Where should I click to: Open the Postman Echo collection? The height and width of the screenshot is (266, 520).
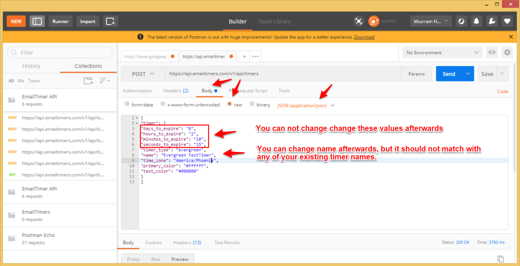tap(60, 239)
